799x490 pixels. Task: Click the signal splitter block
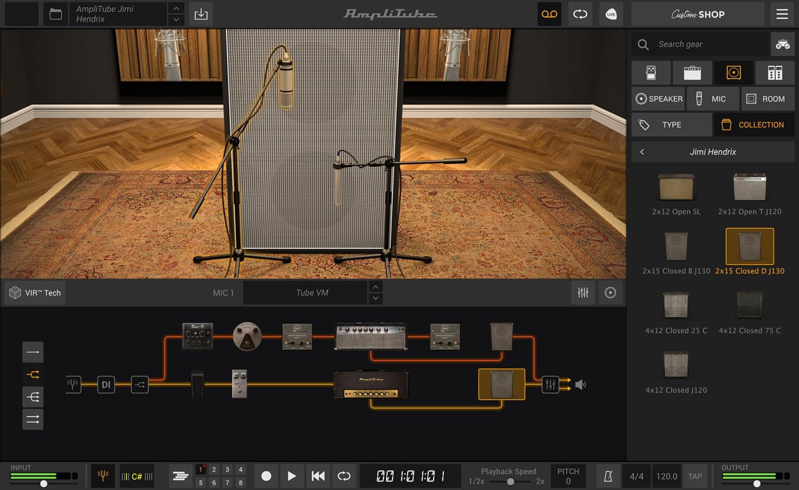[x=140, y=385]
